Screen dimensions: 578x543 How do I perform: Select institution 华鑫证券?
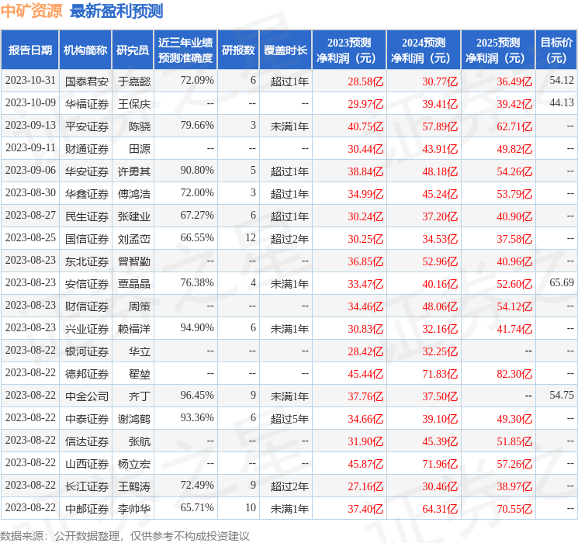click(87, 193)
